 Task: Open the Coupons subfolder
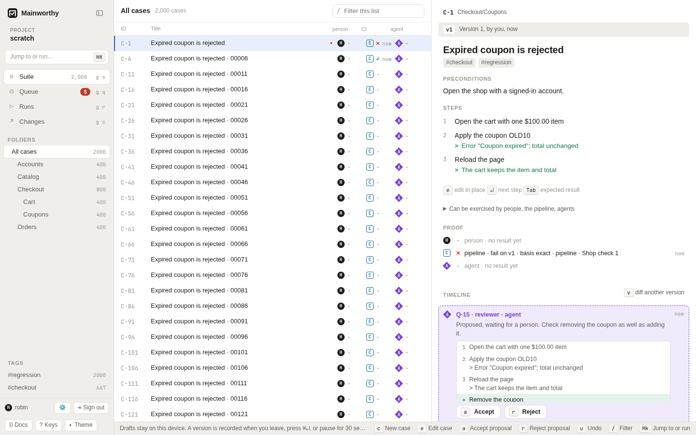[x=57, y=215]
